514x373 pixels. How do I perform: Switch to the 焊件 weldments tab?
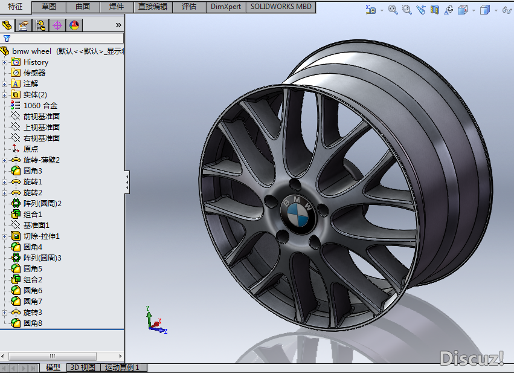(117, 7)
